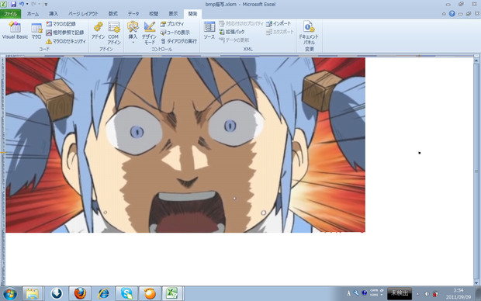481x301 pixels.
Task: Open Skype from the taskbar
Action: [x=126, y=294]
